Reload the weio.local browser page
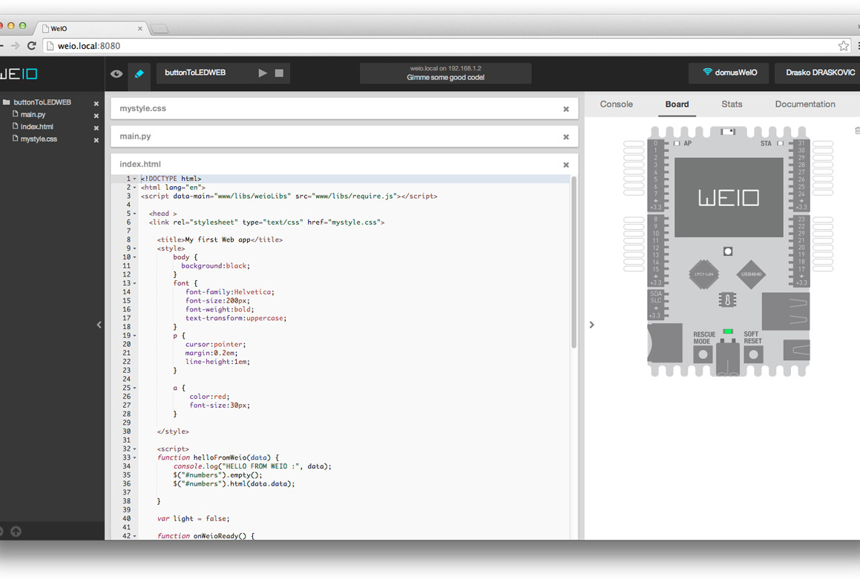The width and height of the screenshot is (860, 579). click(32, 46)
